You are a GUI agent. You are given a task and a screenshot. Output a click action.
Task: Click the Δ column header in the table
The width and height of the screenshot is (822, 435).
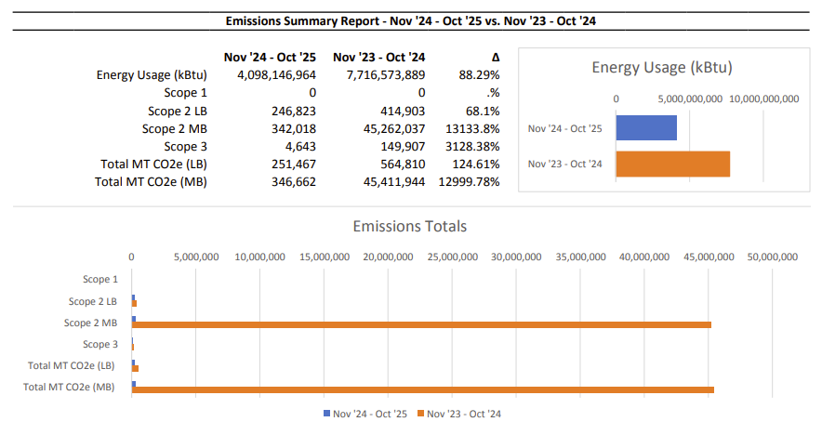pos(495,57)
